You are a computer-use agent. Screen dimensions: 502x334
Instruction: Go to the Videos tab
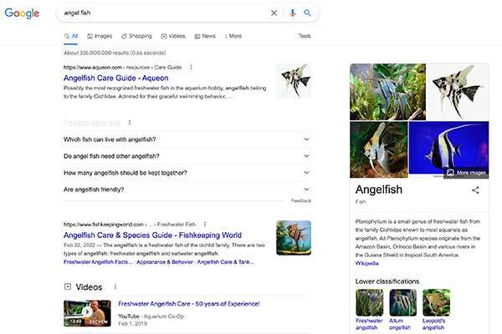173,36
